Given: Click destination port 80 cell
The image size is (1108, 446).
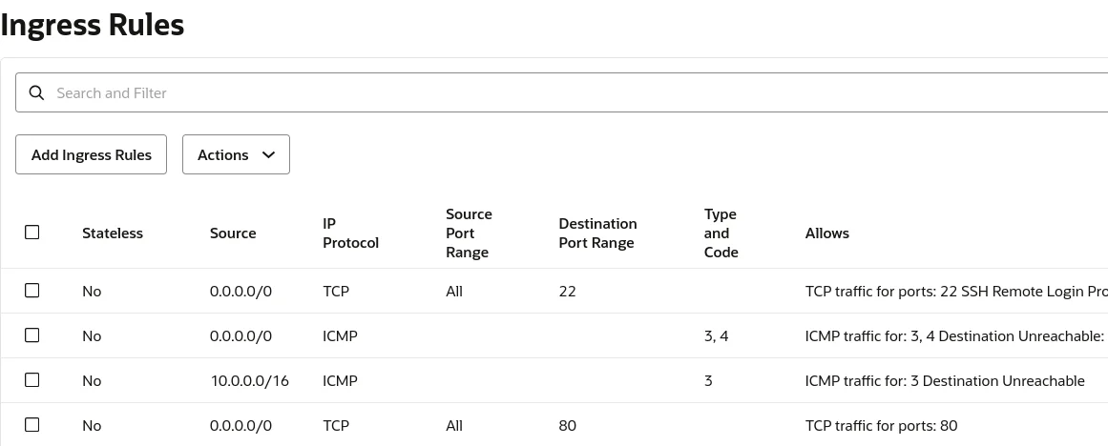Looking at the screenshot, I should [568, 426].
